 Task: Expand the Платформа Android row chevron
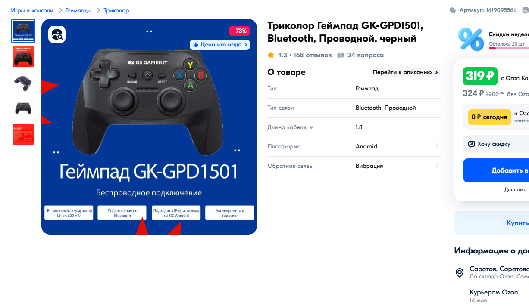click(437, 146)
